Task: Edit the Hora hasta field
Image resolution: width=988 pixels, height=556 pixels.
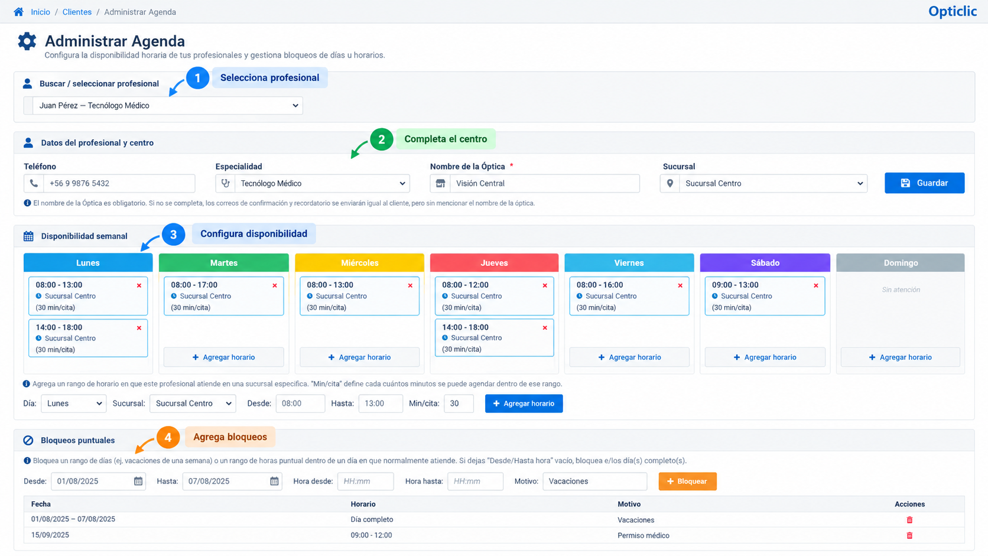Action: coord(475,482)
